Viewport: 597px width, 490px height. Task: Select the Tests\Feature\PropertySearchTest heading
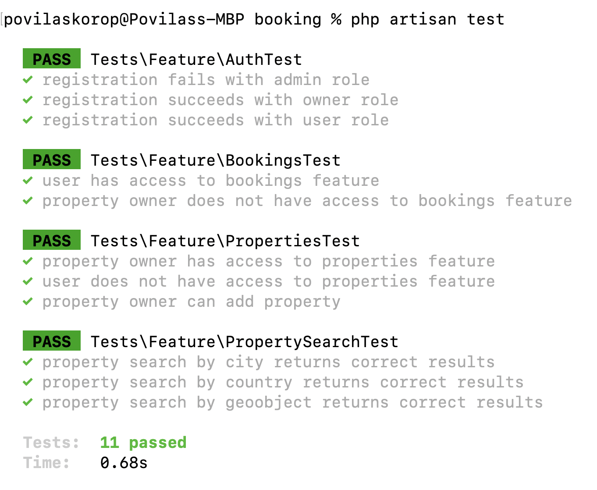(245, 342)
